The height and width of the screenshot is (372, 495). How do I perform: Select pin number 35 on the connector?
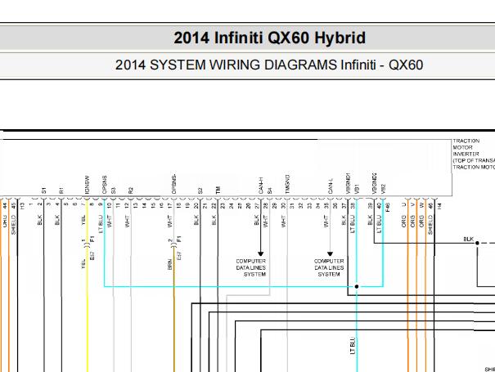[x=326, y=206]
